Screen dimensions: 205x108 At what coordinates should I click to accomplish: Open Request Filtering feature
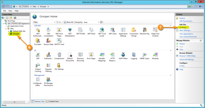(48, 68)
